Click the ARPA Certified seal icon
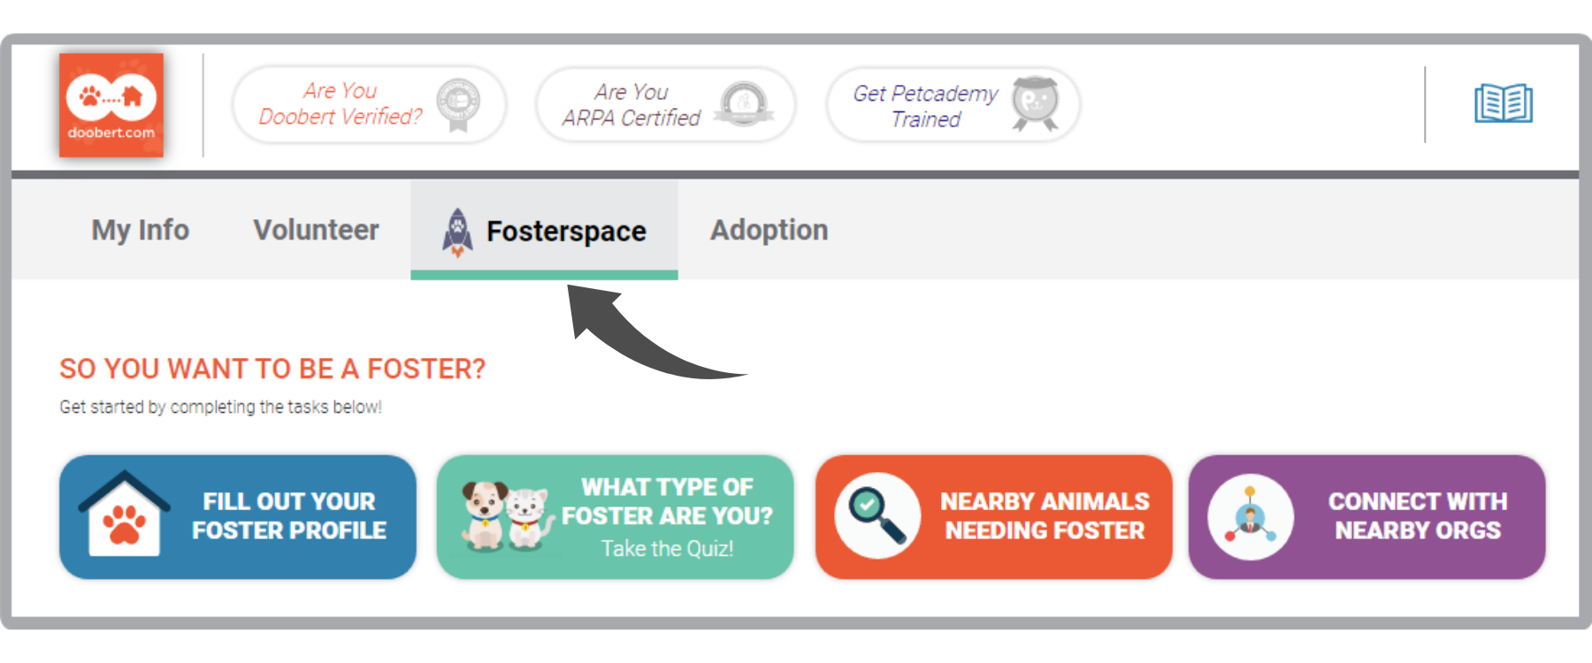This screenshot has height=663, width=1592. tap(744, 104)
